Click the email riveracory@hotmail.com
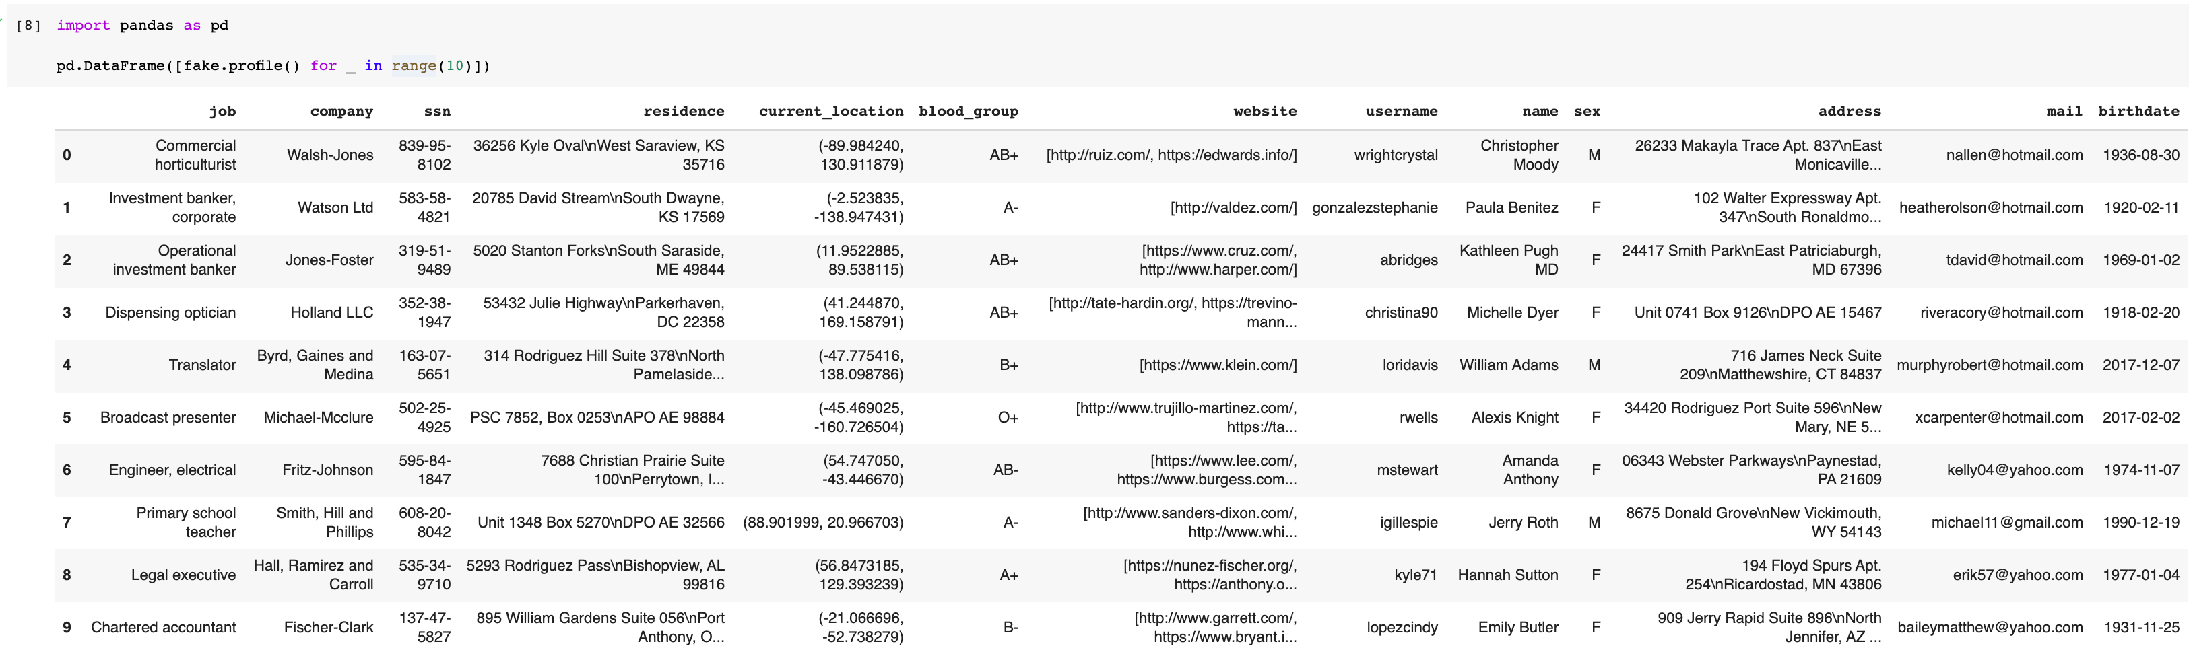The width and height of the screenshot is (2193, 654). [x=2002, y=313]
